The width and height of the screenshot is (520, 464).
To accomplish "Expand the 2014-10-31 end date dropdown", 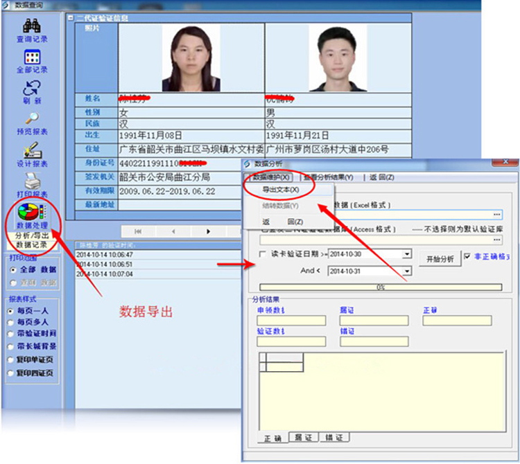I will 407,271.
